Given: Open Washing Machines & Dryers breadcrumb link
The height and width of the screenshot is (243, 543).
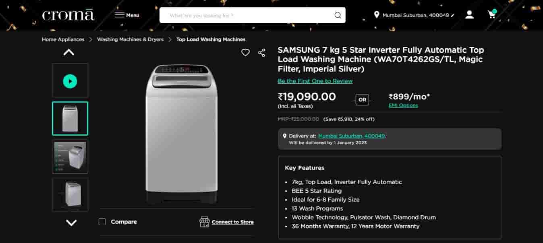Looking at the screenshot, I should 130,39.
